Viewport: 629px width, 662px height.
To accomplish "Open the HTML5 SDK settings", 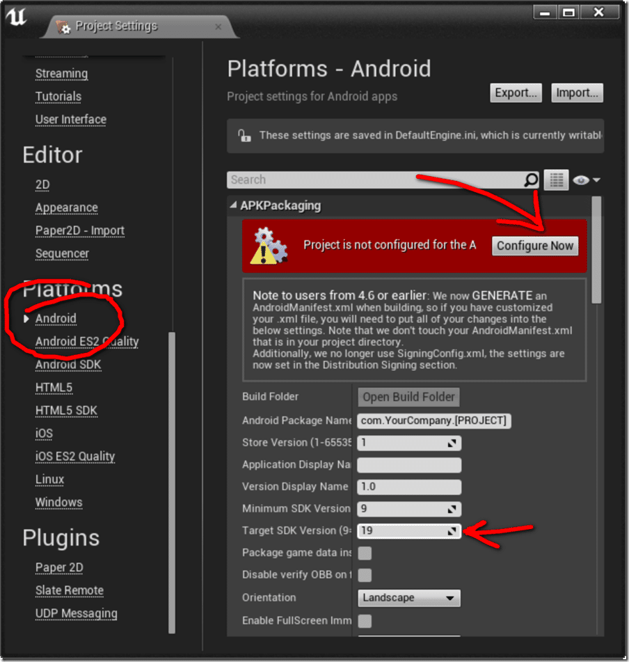I will click(66, 411).
